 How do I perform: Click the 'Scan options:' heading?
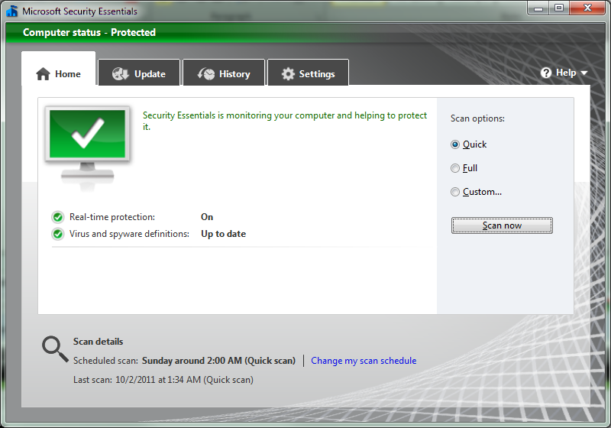point(477,118)
